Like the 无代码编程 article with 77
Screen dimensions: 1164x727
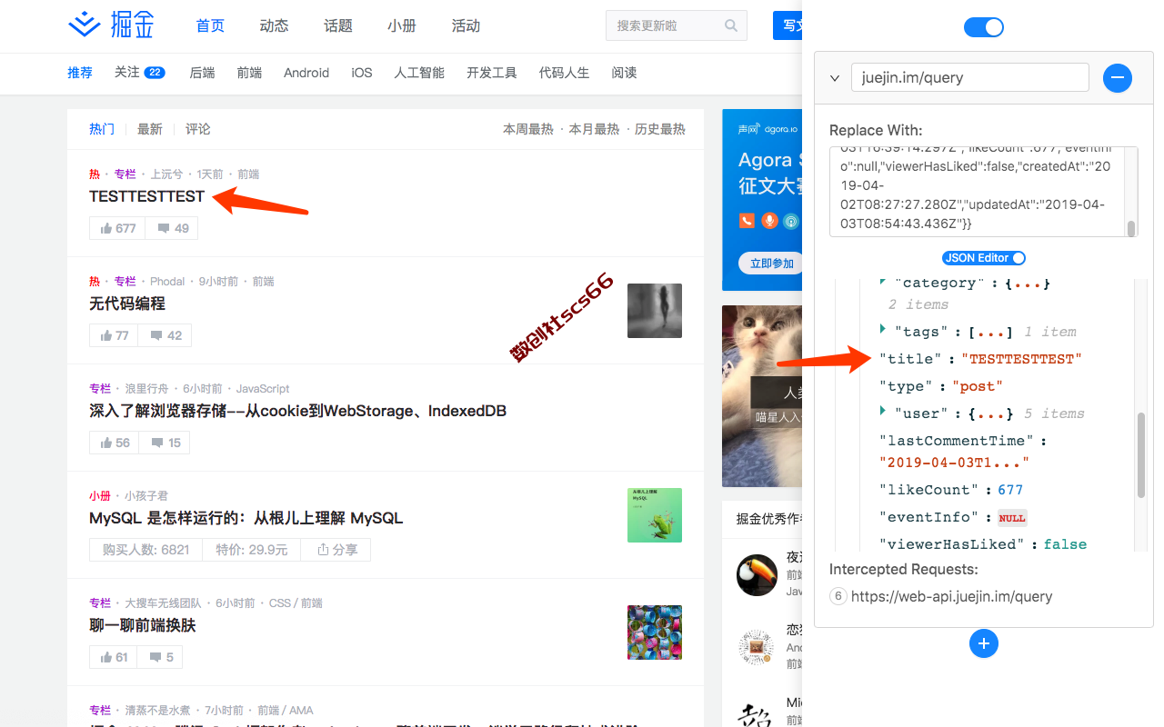[114, 335]
